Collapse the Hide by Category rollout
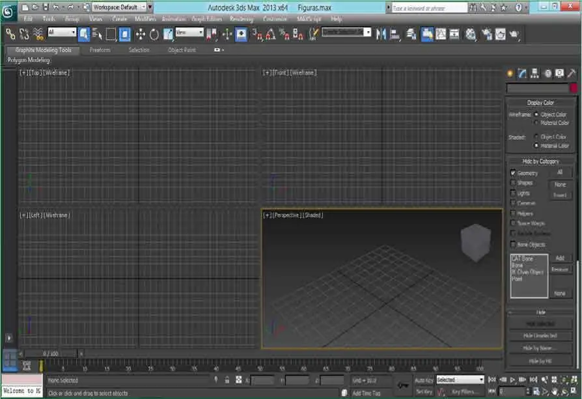 pyautogui.click(x=540, y=161)
